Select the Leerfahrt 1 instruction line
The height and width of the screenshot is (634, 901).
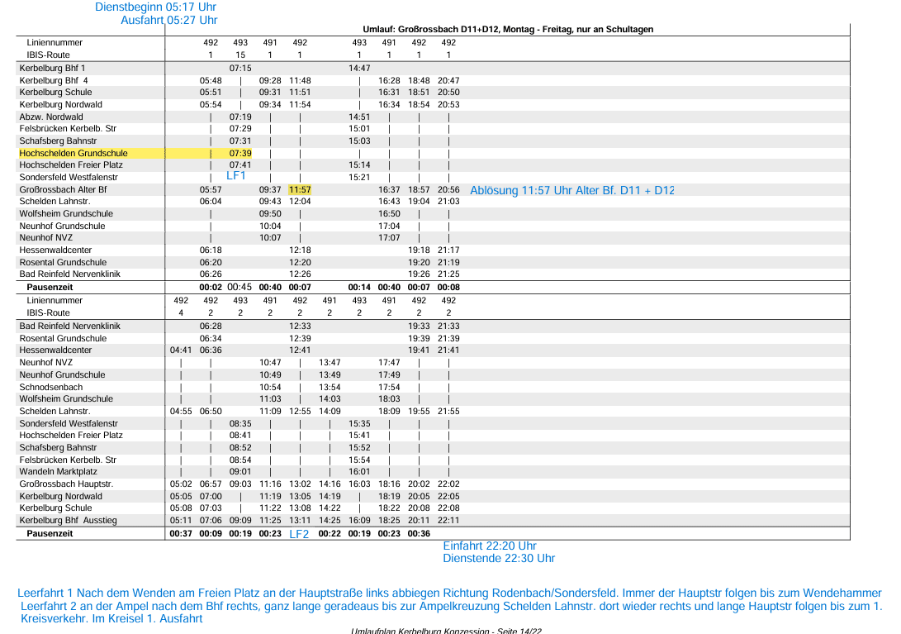(449, 593)
